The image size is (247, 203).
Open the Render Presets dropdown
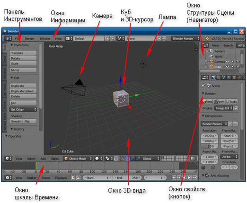click(214, 124)
